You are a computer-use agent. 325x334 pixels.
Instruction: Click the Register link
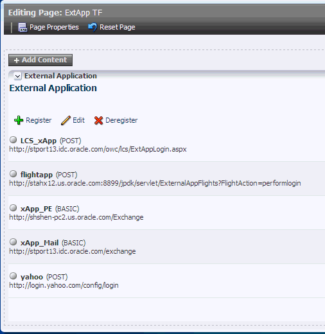pyautogui.click(x=39, y=120)
